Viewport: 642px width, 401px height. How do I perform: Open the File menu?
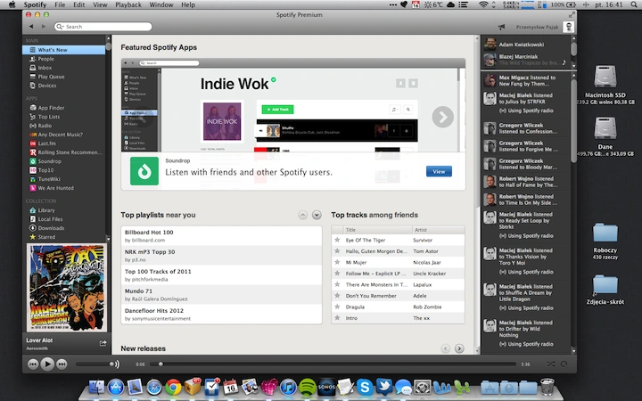(x=60, y=5)
